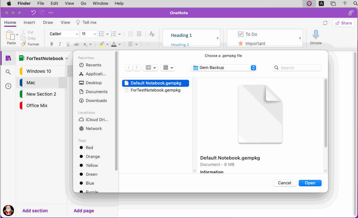The height and width of the screenshot is (218, 358).
Task: Click the Add page link
Action: (84, 211)
